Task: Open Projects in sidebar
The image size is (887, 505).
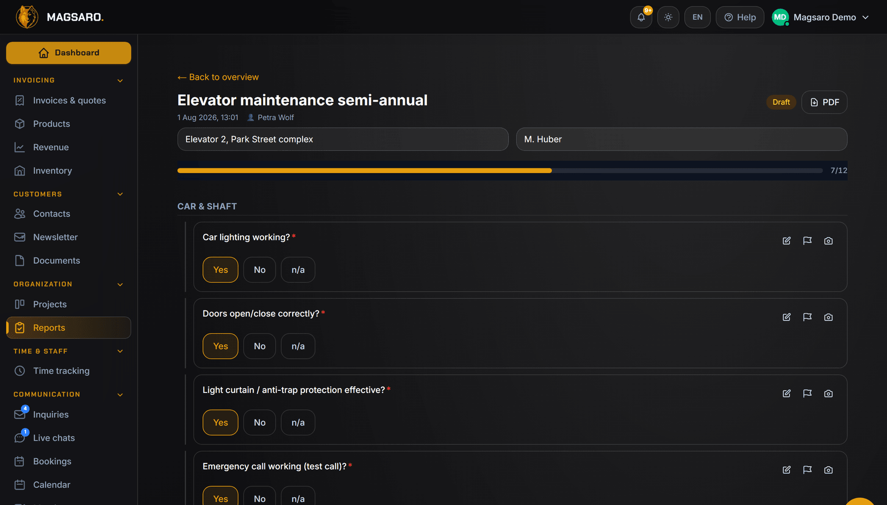Action: (x=69, y=304)
